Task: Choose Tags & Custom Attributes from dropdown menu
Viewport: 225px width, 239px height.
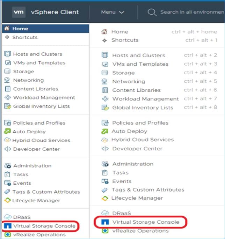Action: click(148, 189)
